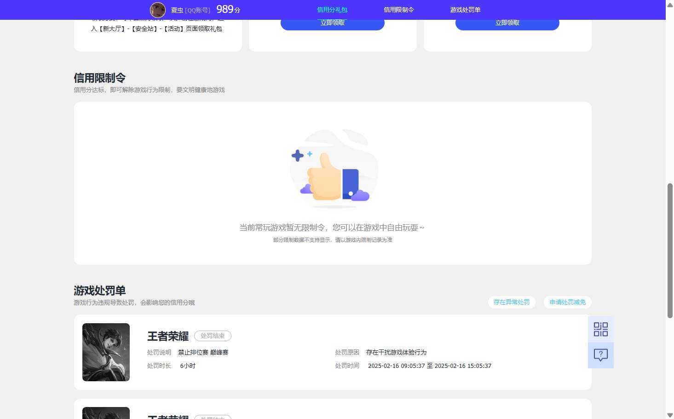674x419 pixels.
Task: Click the [QQ账号] label in header
Action: (x=198, y=10)
